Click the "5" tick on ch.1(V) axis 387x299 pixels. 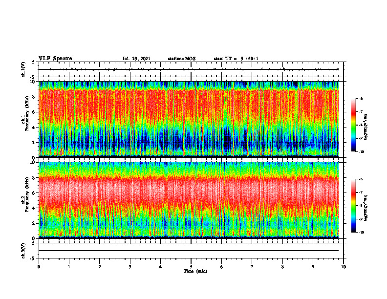pyautogui.click(x=34, y=62)
